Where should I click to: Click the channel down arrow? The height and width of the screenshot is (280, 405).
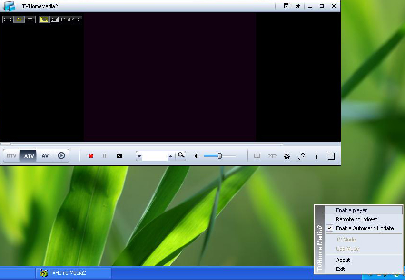[139, 156]
